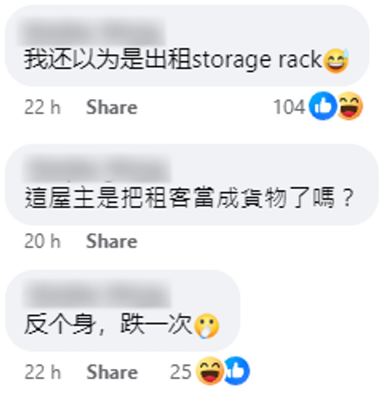Image resolution: width=390 pixels, height=403 pixels.
Task: Open the blurred author name of second comment
Action: 97,168
